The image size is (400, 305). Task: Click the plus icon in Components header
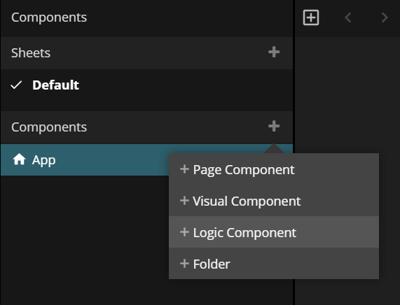[x=274, y=126]
